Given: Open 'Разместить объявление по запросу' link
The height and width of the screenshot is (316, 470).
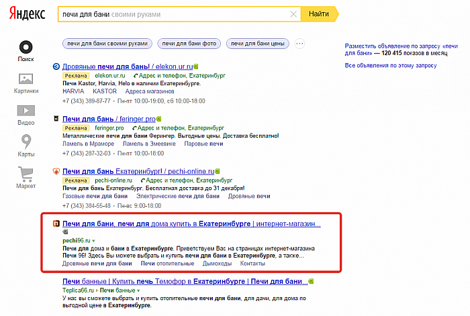Looking at the screenshot, I should click(x=401, y=50).
